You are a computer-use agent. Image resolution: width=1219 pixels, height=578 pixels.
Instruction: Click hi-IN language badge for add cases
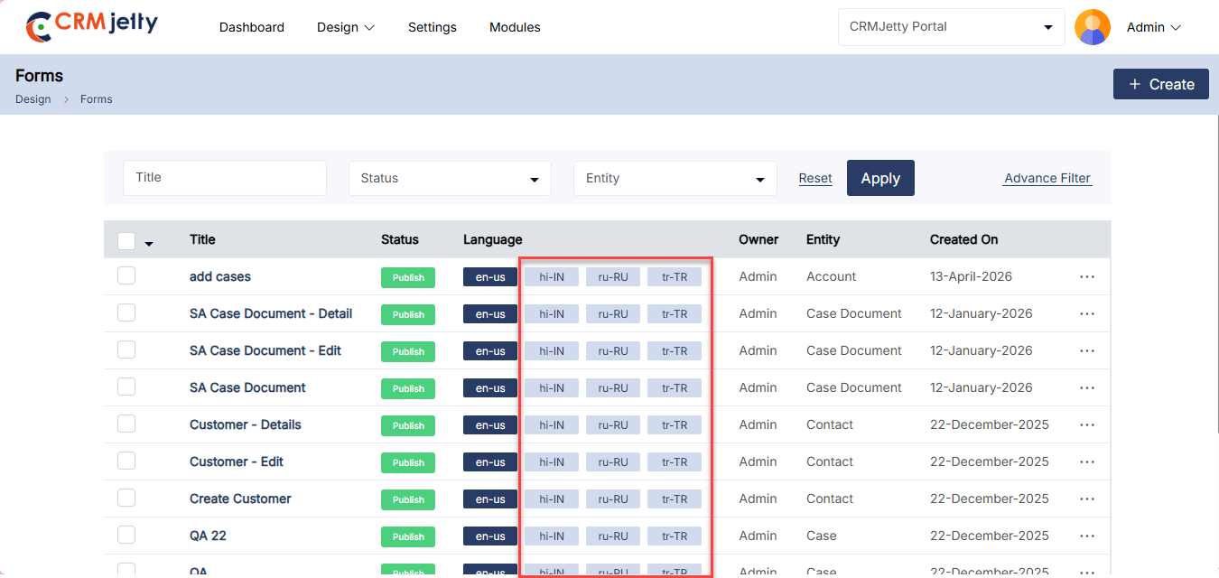(x=551, y=277)
